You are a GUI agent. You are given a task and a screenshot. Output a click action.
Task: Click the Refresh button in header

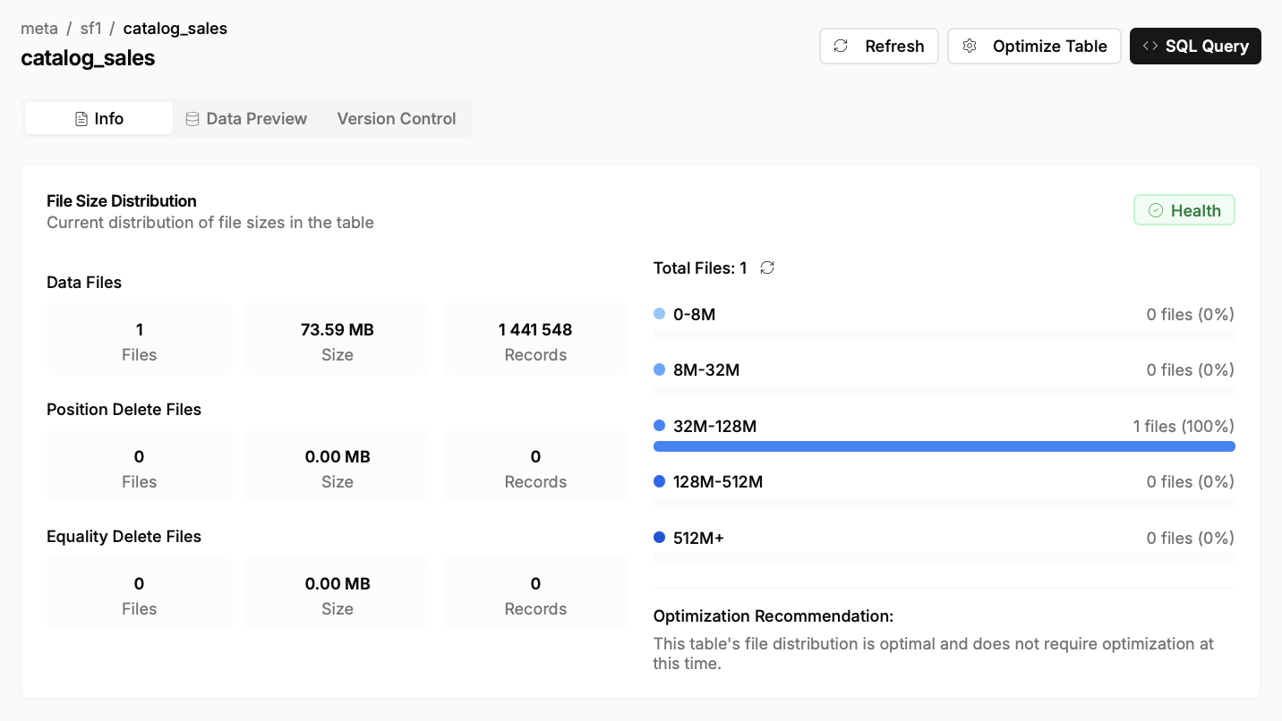pyautogui.click(x=878, y=47)
